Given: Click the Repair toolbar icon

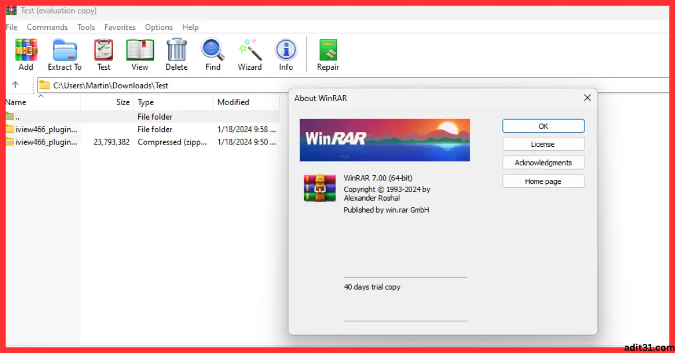Looking at the screenshot, I should (328, 50).
